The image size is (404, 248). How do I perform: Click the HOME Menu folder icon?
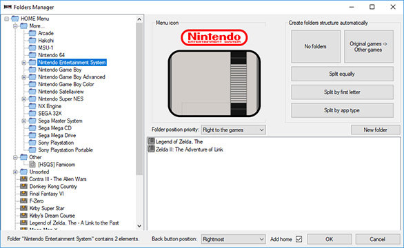tap(15, 19)
